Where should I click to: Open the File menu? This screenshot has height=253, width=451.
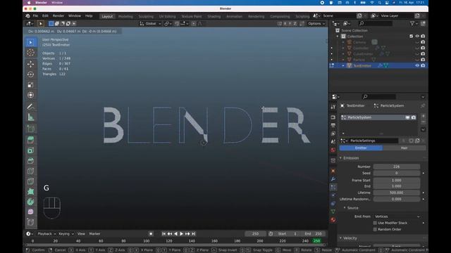tap(35, 15)
